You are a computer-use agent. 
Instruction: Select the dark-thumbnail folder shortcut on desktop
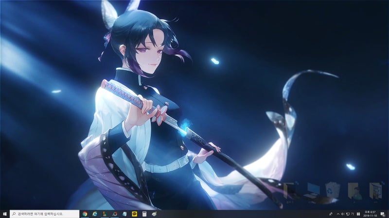290,192
